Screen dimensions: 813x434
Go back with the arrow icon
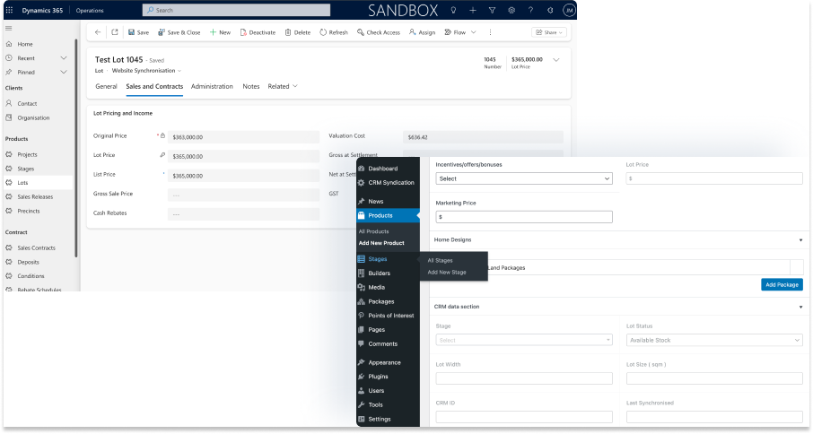98,32
